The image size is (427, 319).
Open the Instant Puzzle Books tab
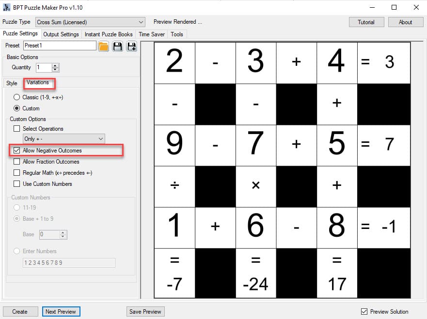[x=109, y=34]
